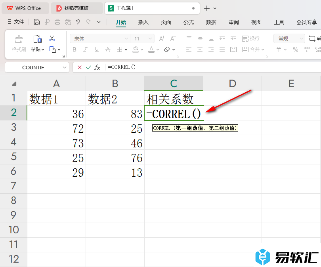
Task: Switch to the 视图 ribbon tab
Action: pos(256,22)
